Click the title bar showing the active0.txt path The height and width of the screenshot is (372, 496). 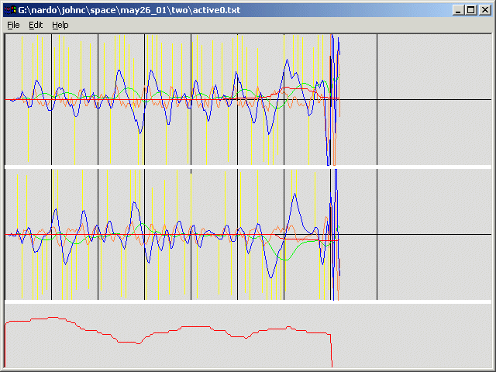(x=232, y=9)
